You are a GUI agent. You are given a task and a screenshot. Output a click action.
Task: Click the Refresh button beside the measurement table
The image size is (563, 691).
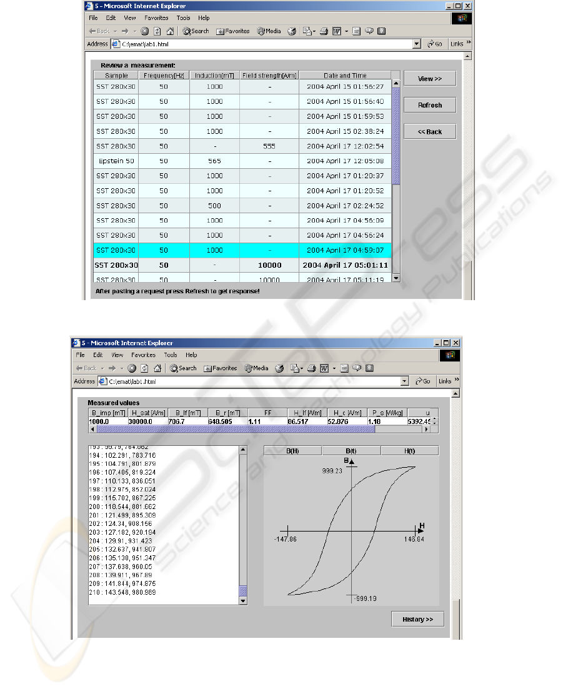coord(430,105)
